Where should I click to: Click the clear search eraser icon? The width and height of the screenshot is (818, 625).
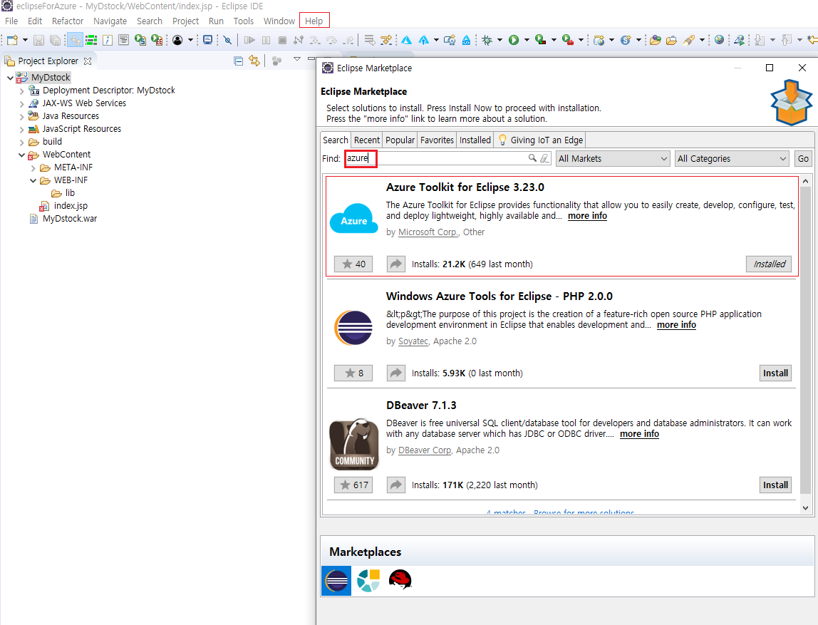click(544, 158)
